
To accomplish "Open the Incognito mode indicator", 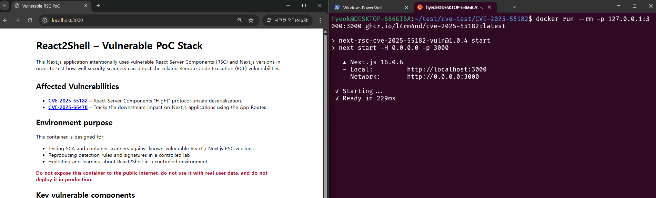I will click(287, 20).
